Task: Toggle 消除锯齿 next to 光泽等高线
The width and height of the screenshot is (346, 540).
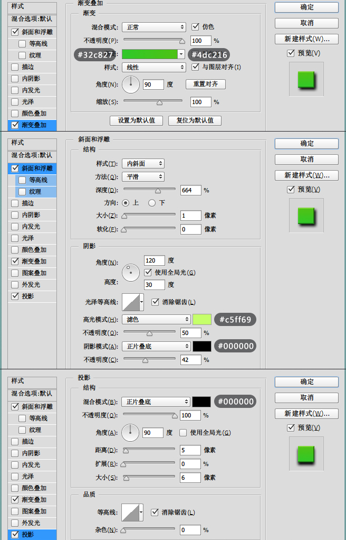Action: point(155,302)
